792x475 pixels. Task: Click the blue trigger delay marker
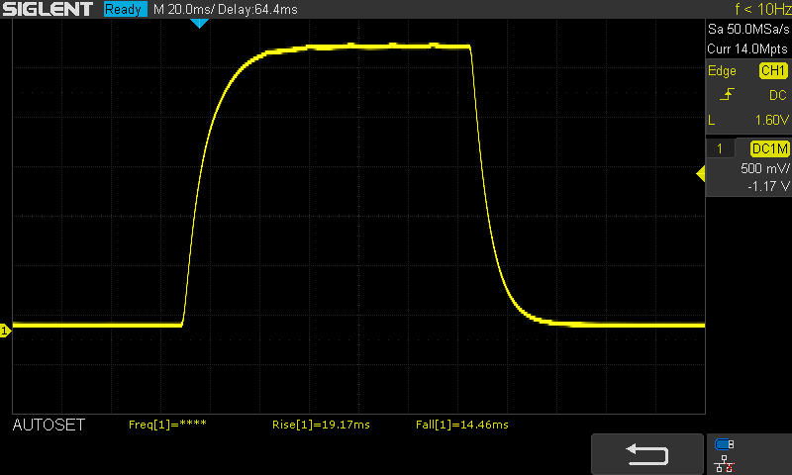point(199,23)
